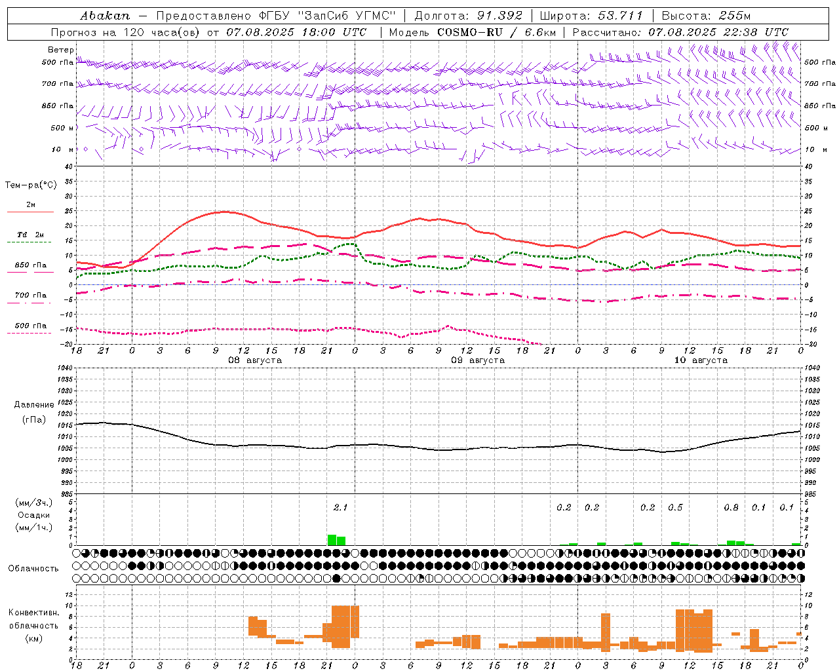The width and height of the screenshot is (839, 671).
Task: Click the "Тем-ра(°C)" temperature axis title
Action: pyautogui.click(x=31, y=185)
